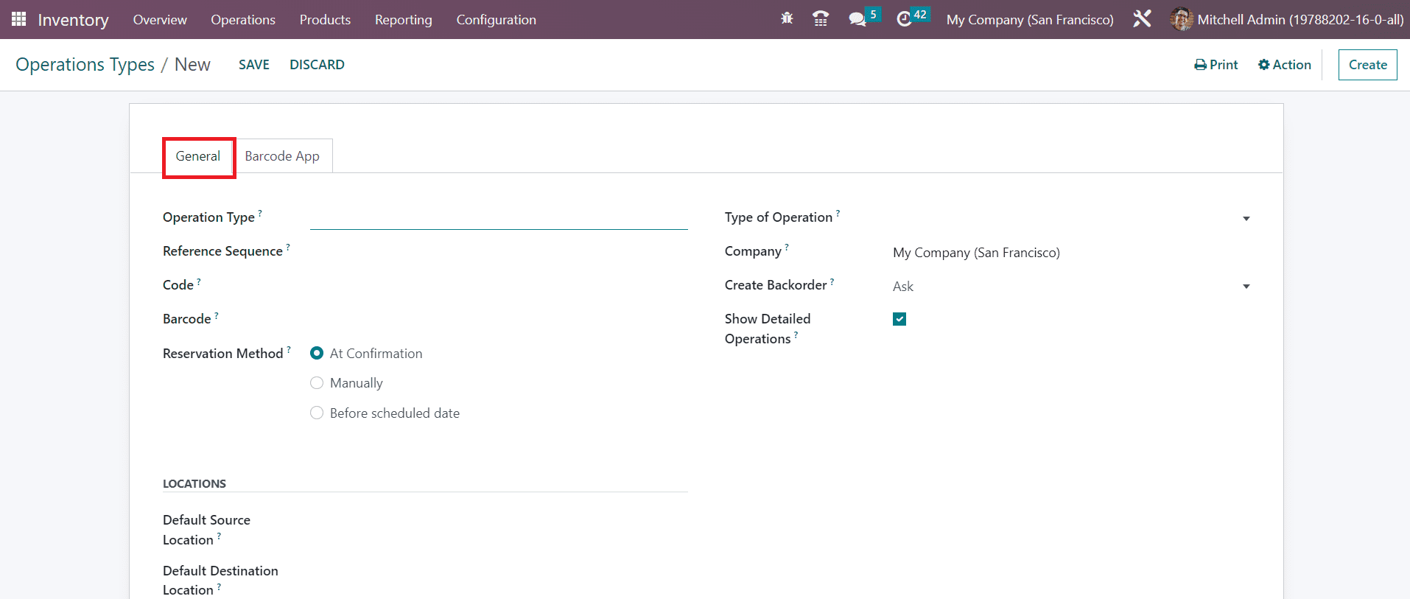Select Before scheduled date radio option
The image size is (1410, 599).
317,413
